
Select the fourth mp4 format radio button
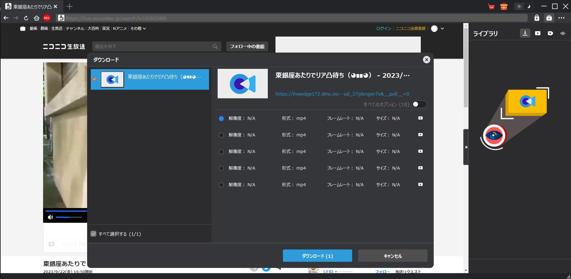(x=221, y=168)
